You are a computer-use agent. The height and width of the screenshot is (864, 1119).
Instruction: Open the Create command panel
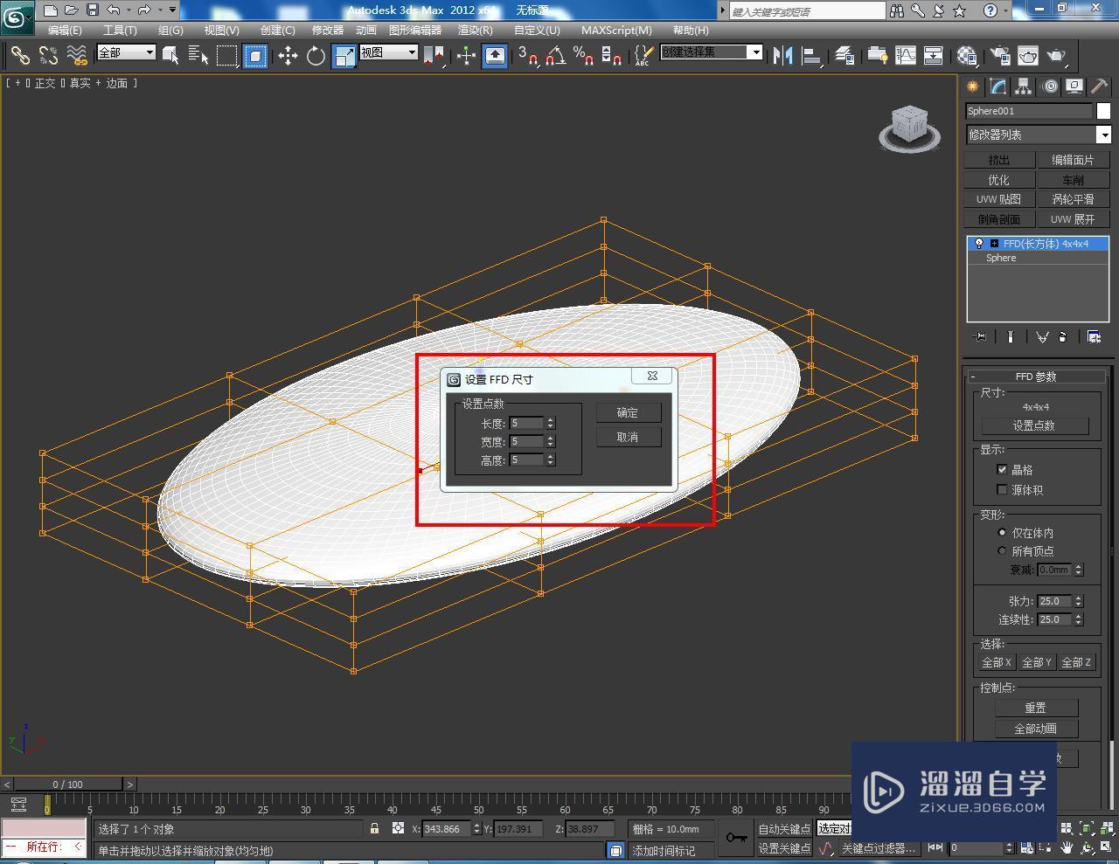click(x=971, y=86)
